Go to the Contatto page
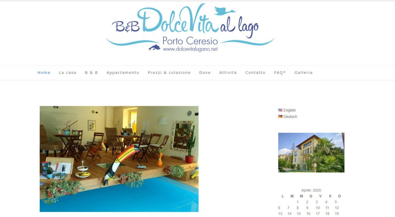The image size is (395, 217). pyautogui.click(x=255, y=73)
